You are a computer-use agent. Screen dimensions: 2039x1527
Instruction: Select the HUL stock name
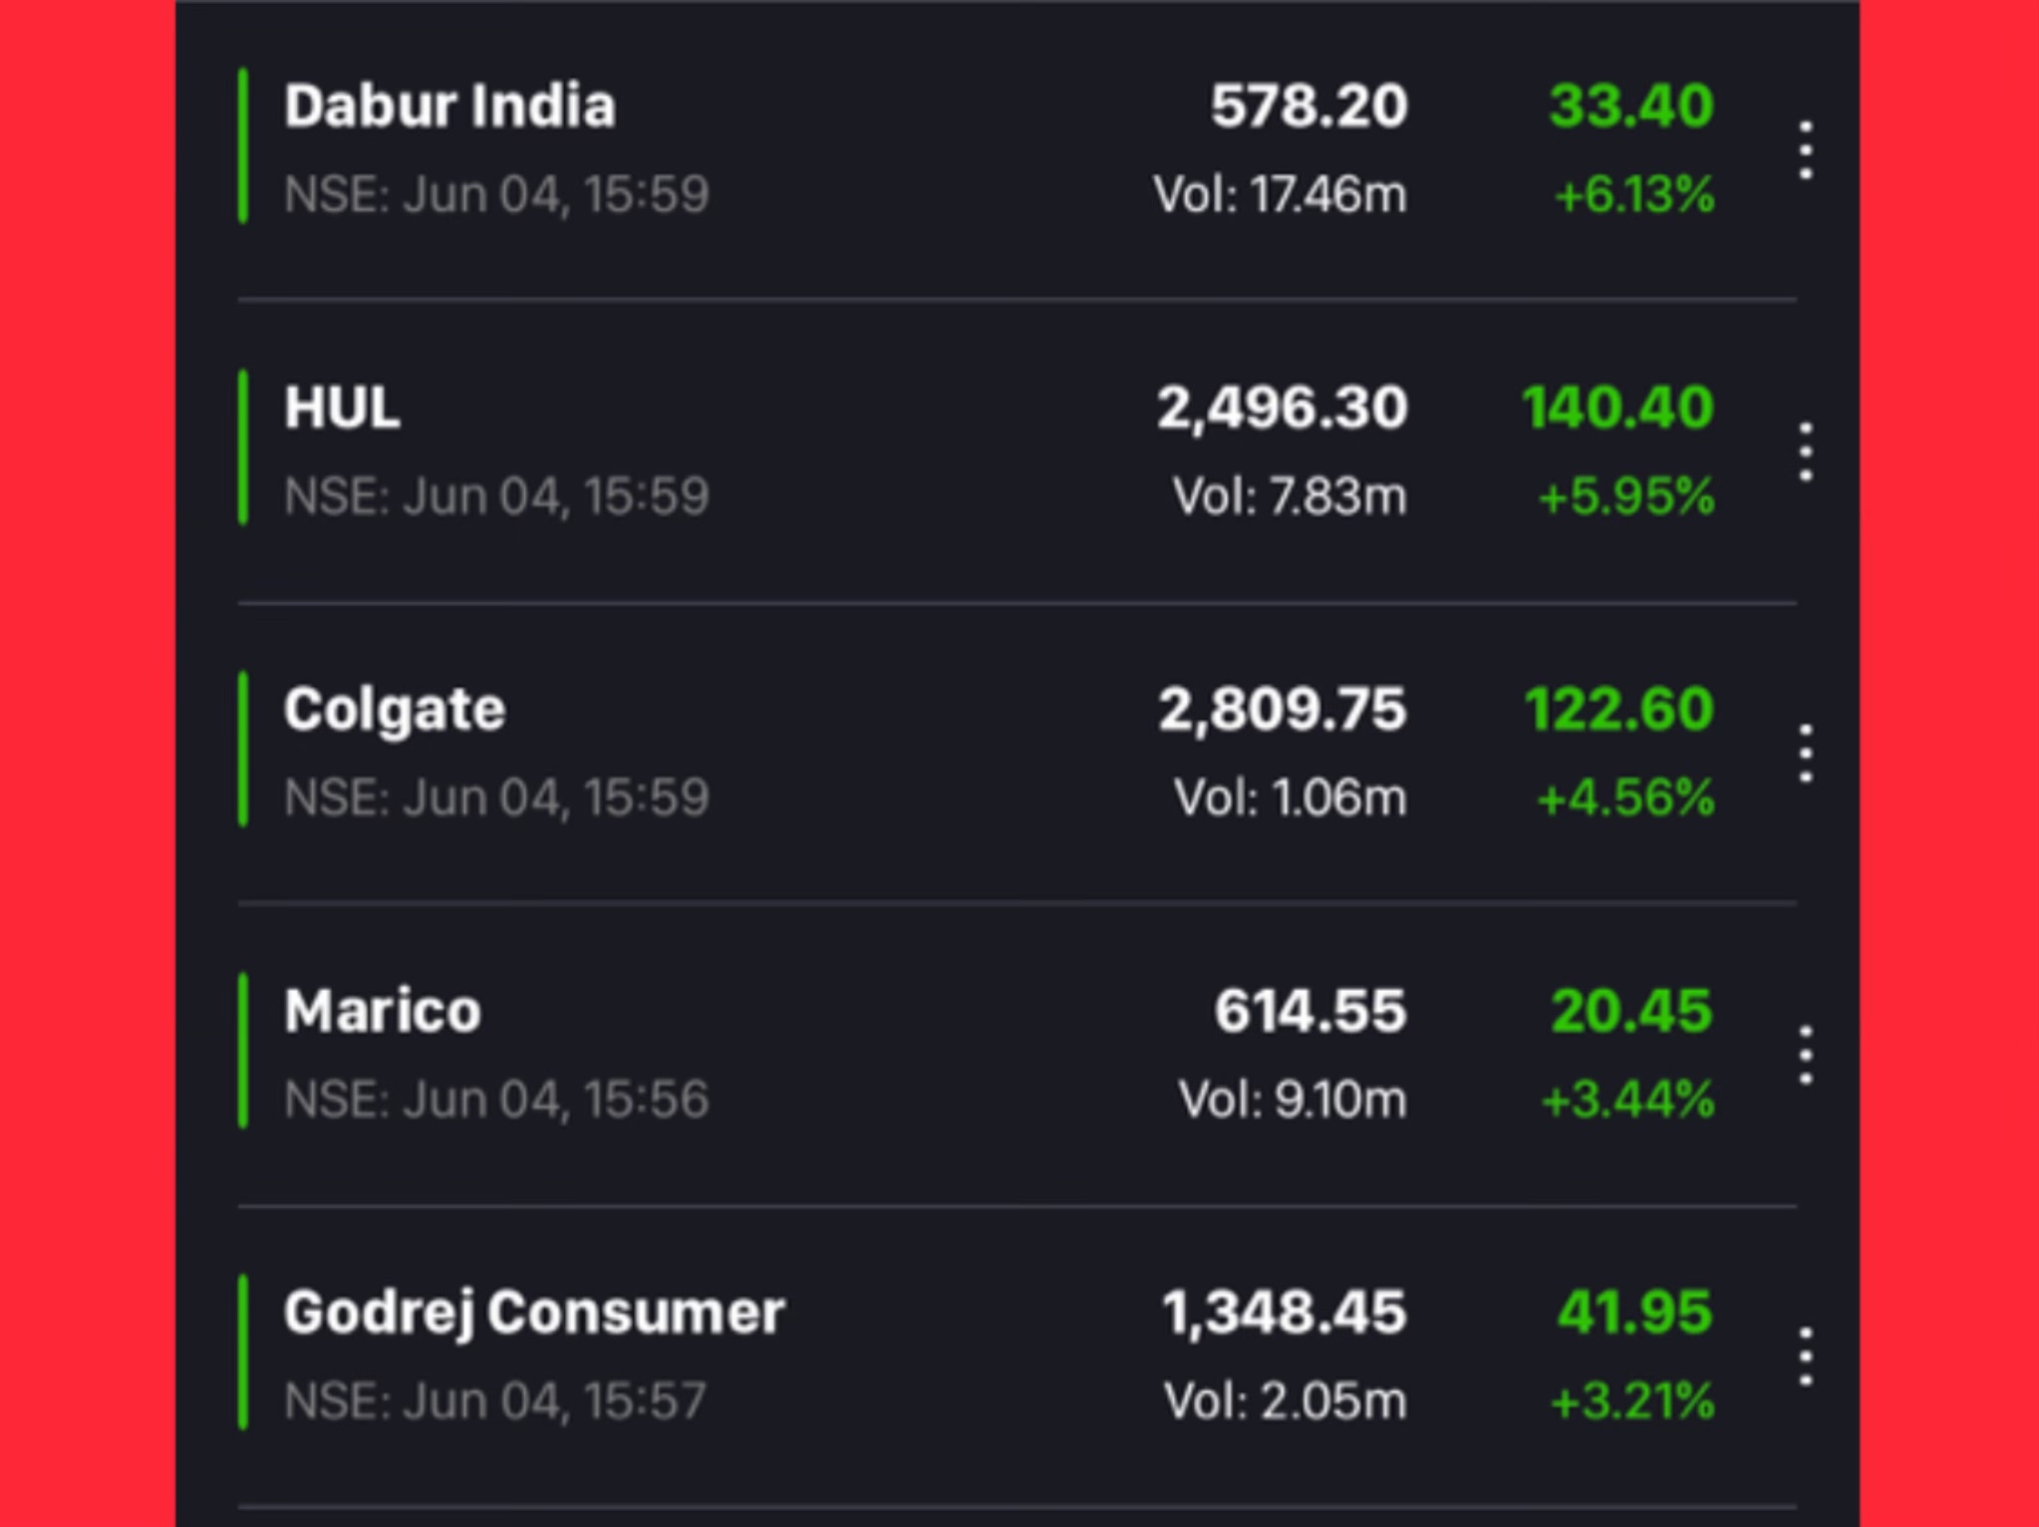[x=342, y=408]
